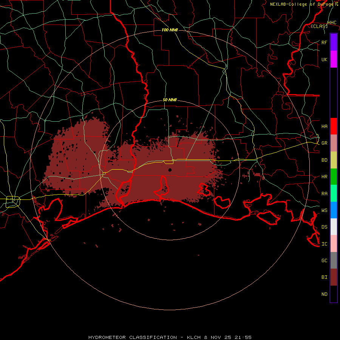340x340 pixels.
Task: Click the 100 NMI range ring label
Action: [x=170, y=30]
